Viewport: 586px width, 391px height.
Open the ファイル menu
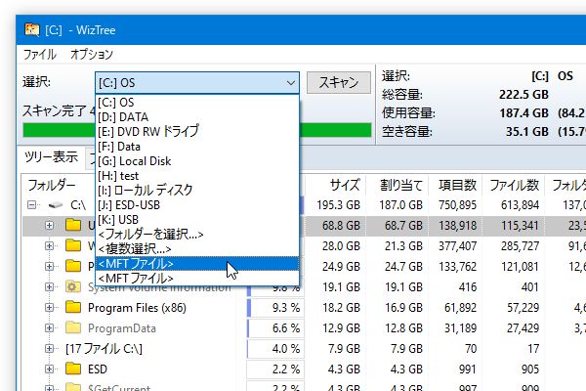coord(40,55)
